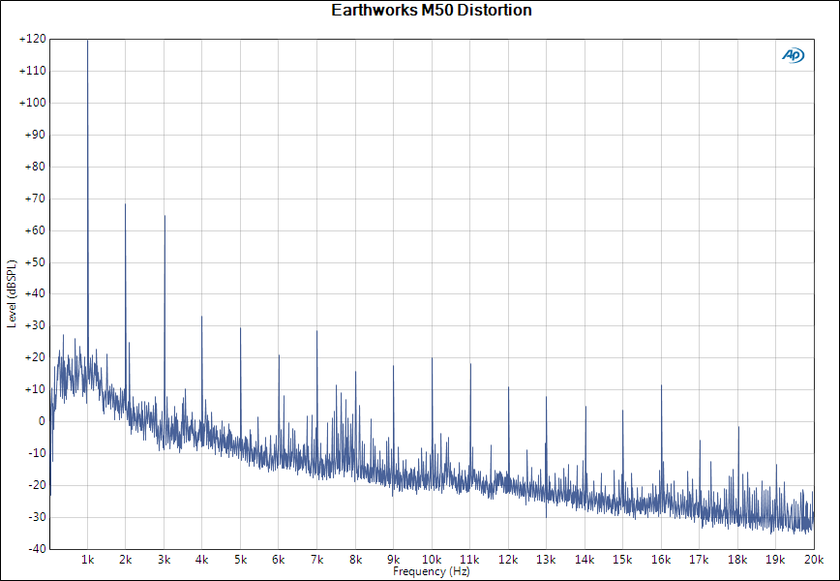840x581 pixels.
Task: Select the -40 tick label on level axis
Action: point(36,548)
